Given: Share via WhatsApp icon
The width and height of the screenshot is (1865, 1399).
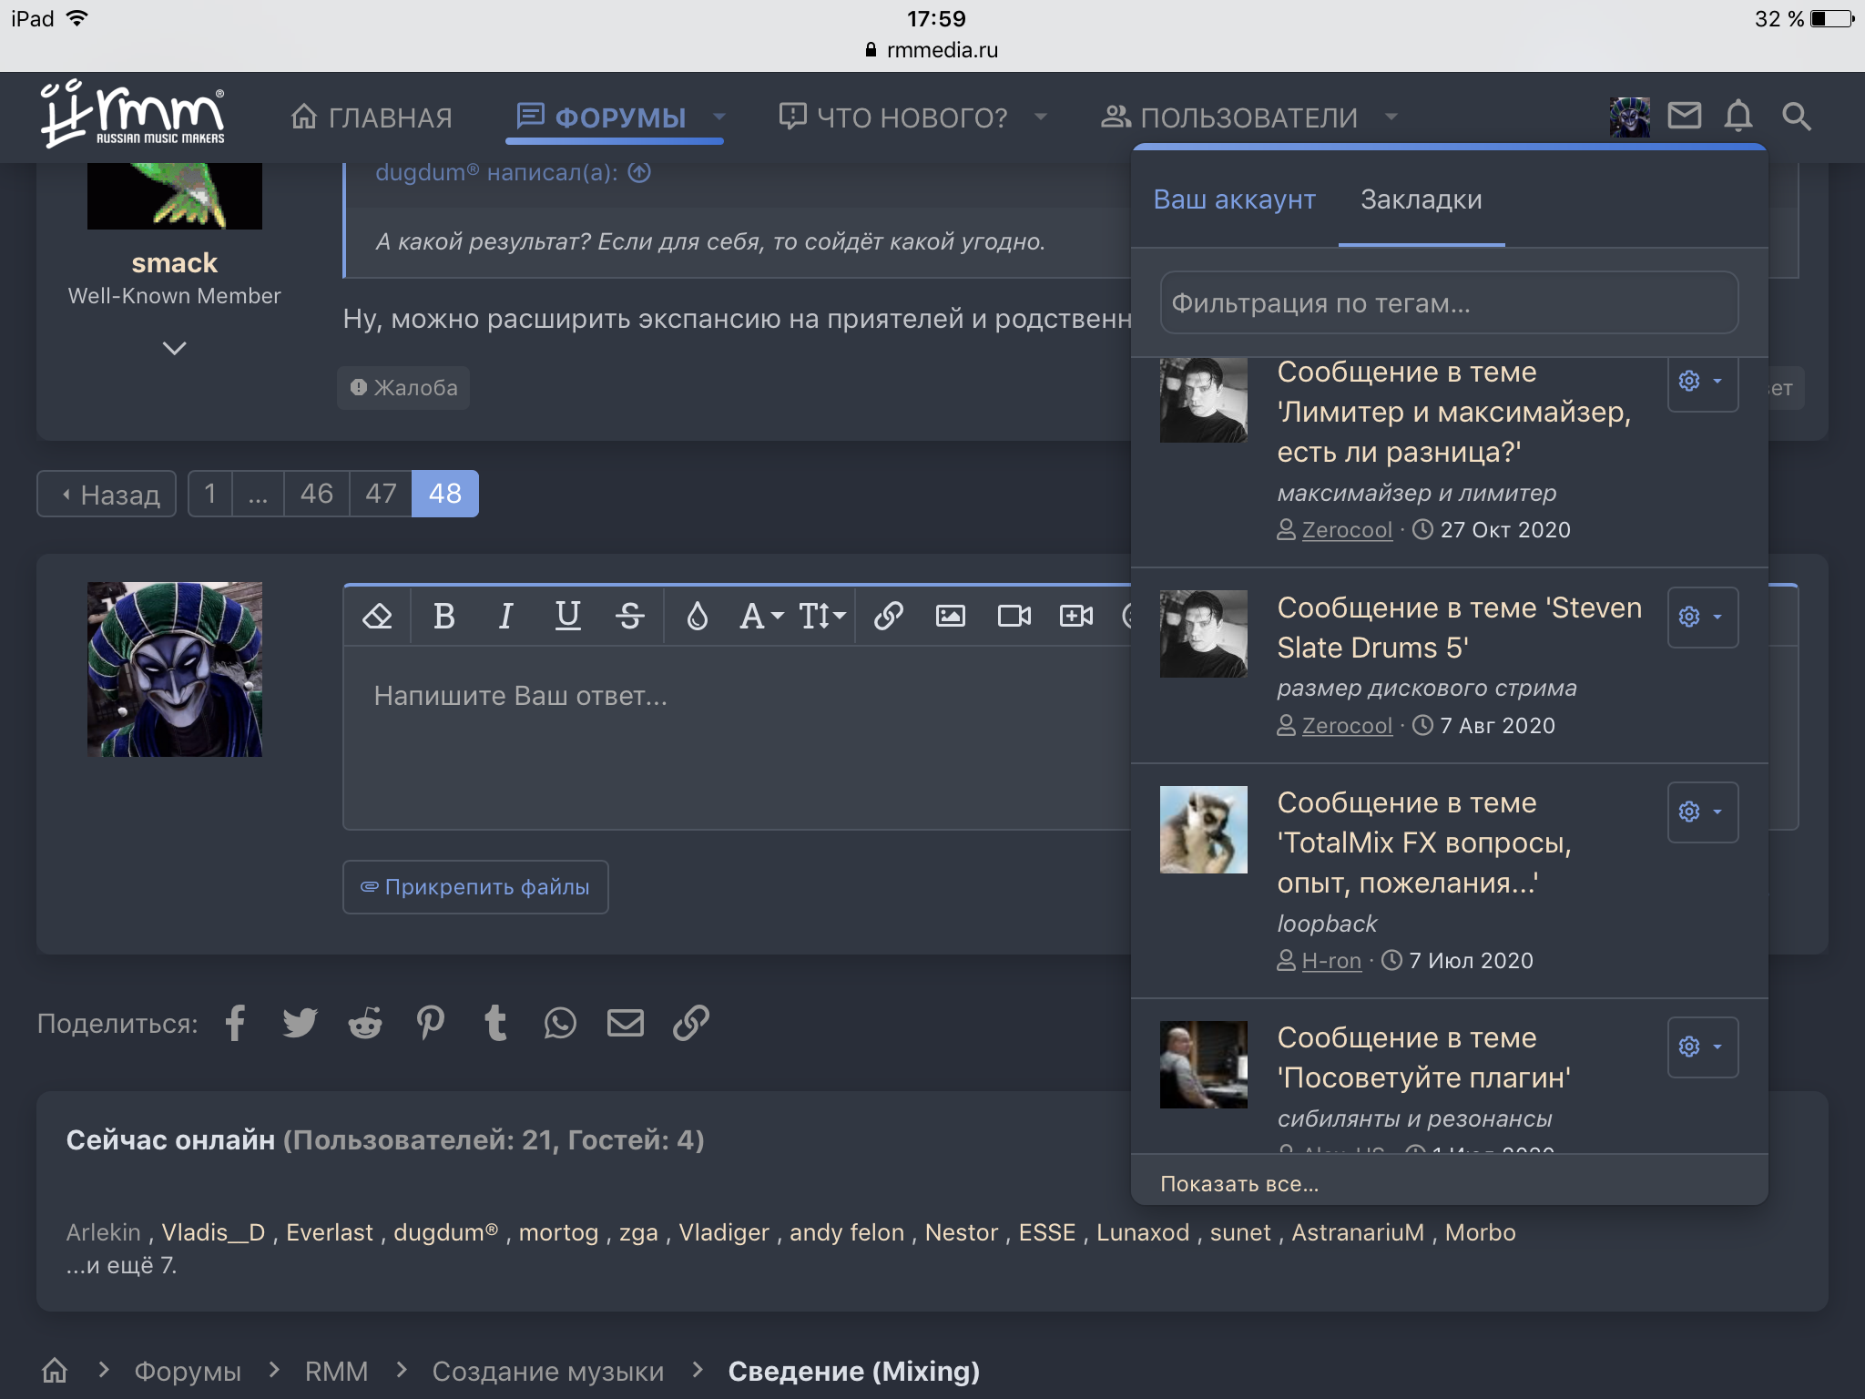Looking at the screenshot, I should coord(560,1023).
